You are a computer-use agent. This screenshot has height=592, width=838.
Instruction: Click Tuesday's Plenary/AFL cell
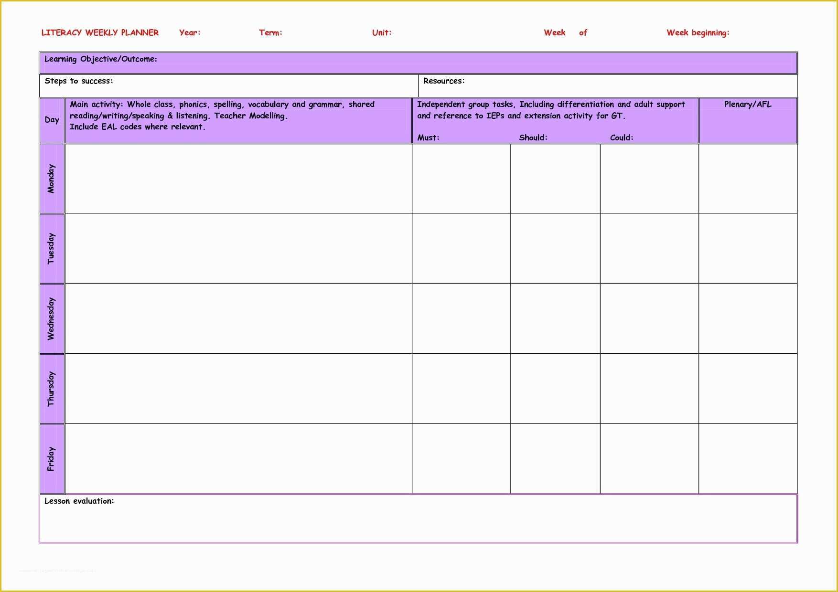748,248
